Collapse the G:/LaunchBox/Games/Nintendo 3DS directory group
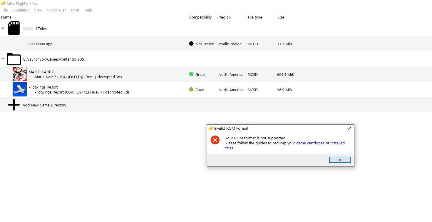 3,59
